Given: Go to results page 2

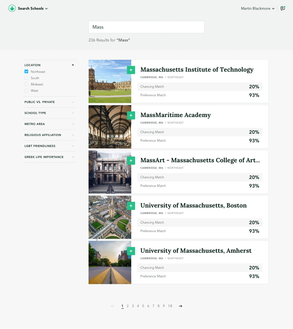Looking at the screenshot, I should [127, 306].
